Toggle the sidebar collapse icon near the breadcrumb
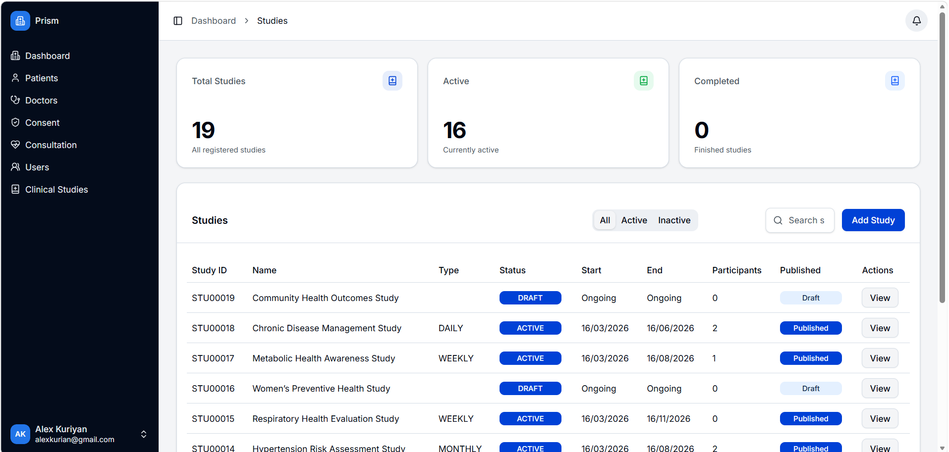 click(178, 20)
